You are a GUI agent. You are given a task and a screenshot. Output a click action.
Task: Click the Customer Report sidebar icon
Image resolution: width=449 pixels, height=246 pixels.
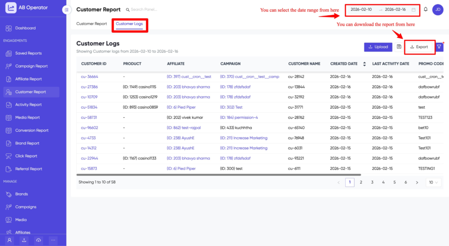9,92
